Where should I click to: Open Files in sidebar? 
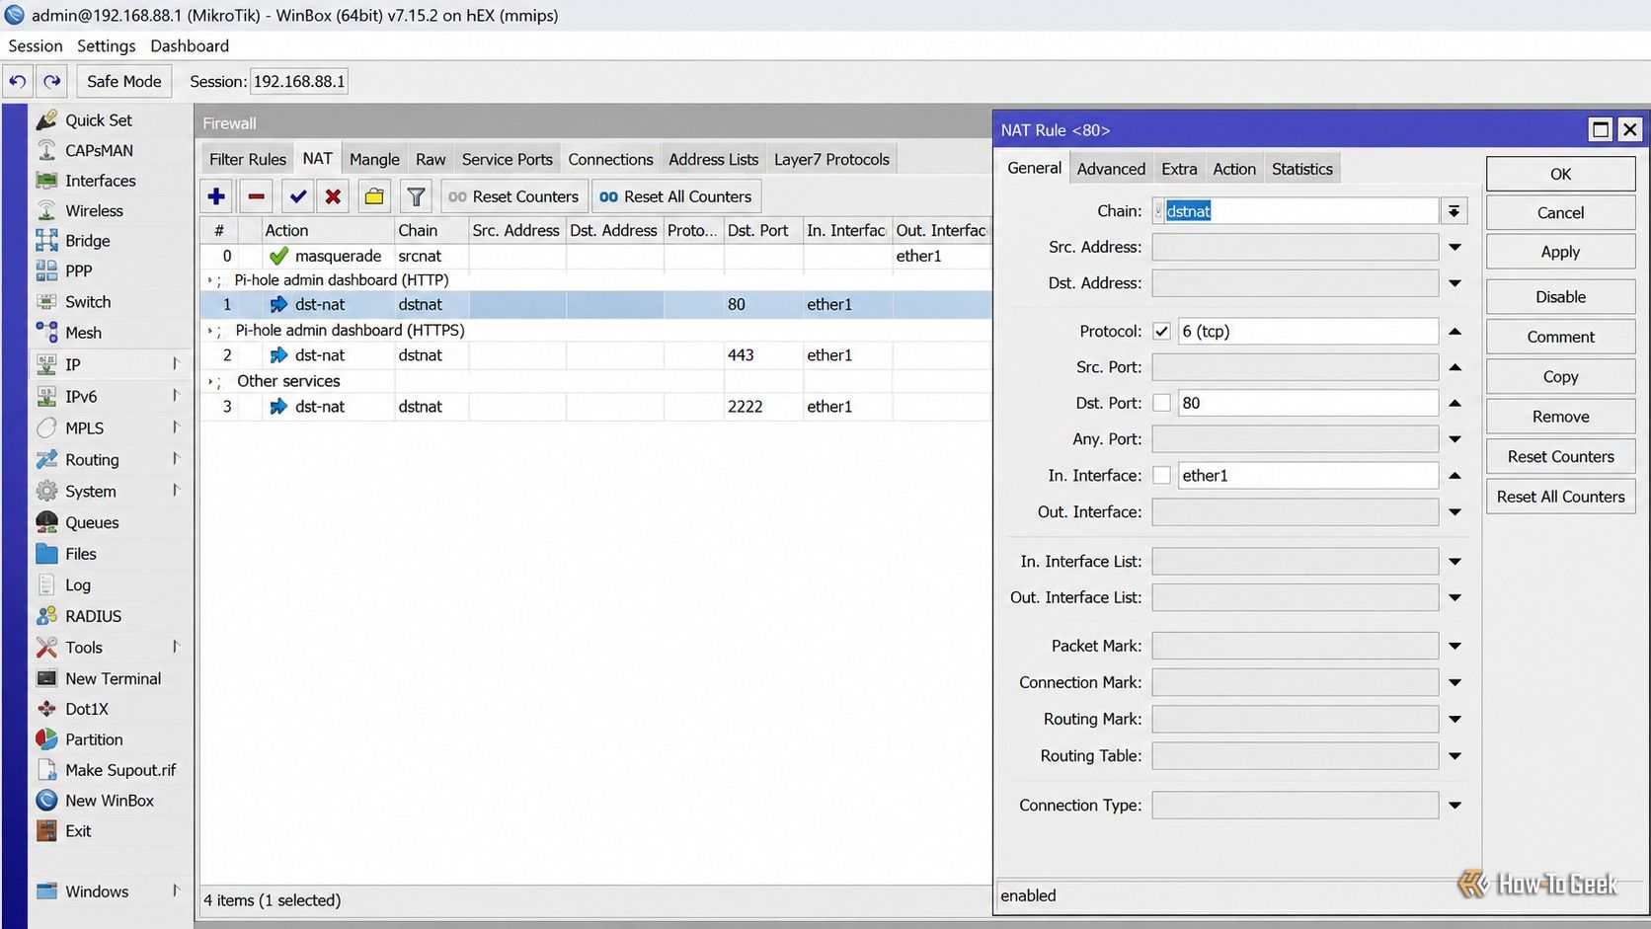(80, 554)
